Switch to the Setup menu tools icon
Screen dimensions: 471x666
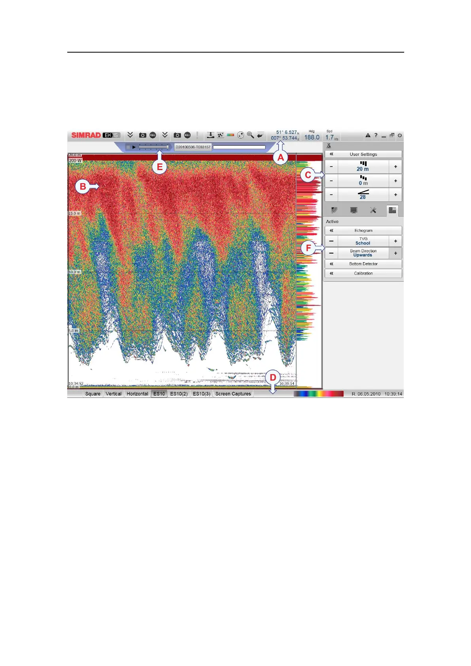tap(373, 210)
